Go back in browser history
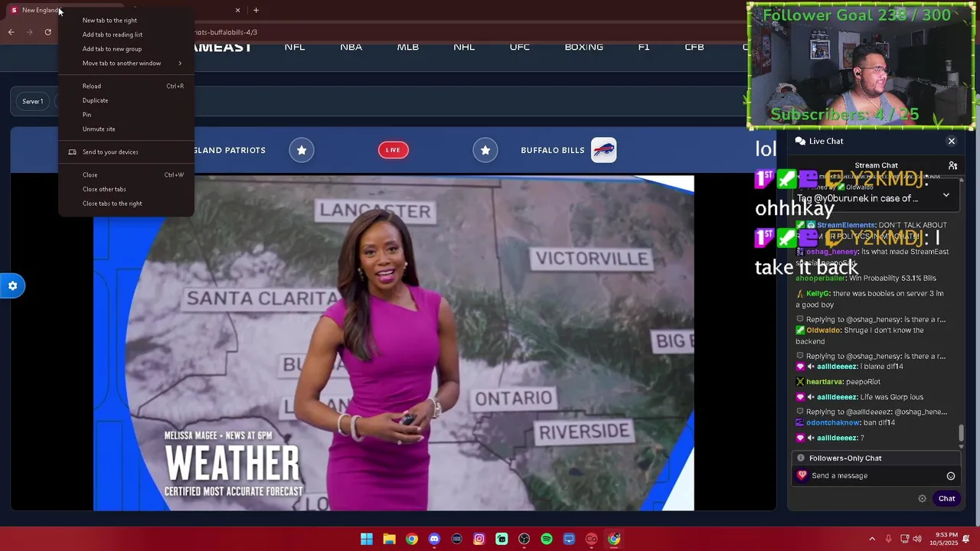Image resolution: width=980 pixels, height=551 pixels. pyautogui.click(x=11, y=32)
